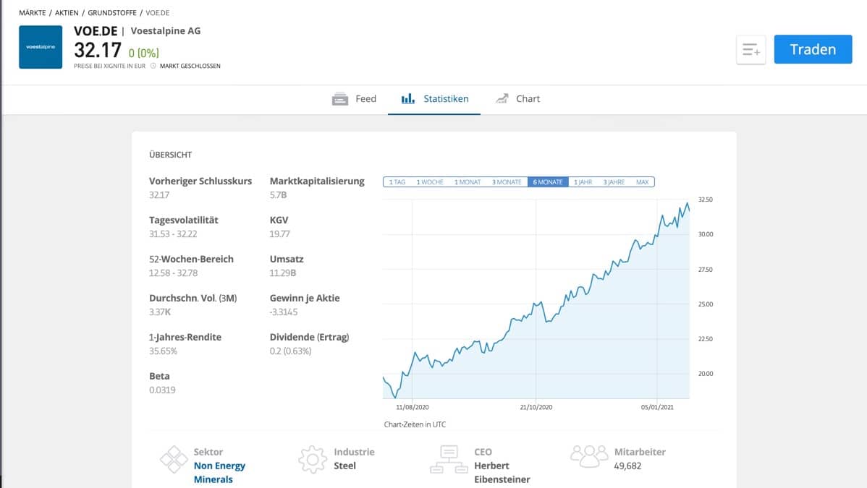Switch to the Feed tab

tap(354, 99)
